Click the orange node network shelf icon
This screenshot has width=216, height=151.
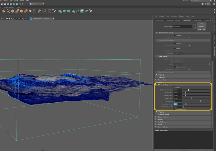(x=8, y=11)
